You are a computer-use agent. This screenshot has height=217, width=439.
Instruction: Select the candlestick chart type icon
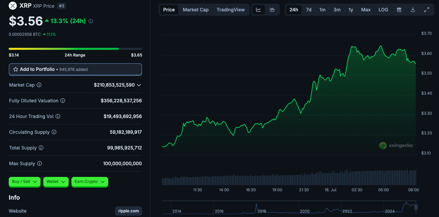click(x=272, y=10)
